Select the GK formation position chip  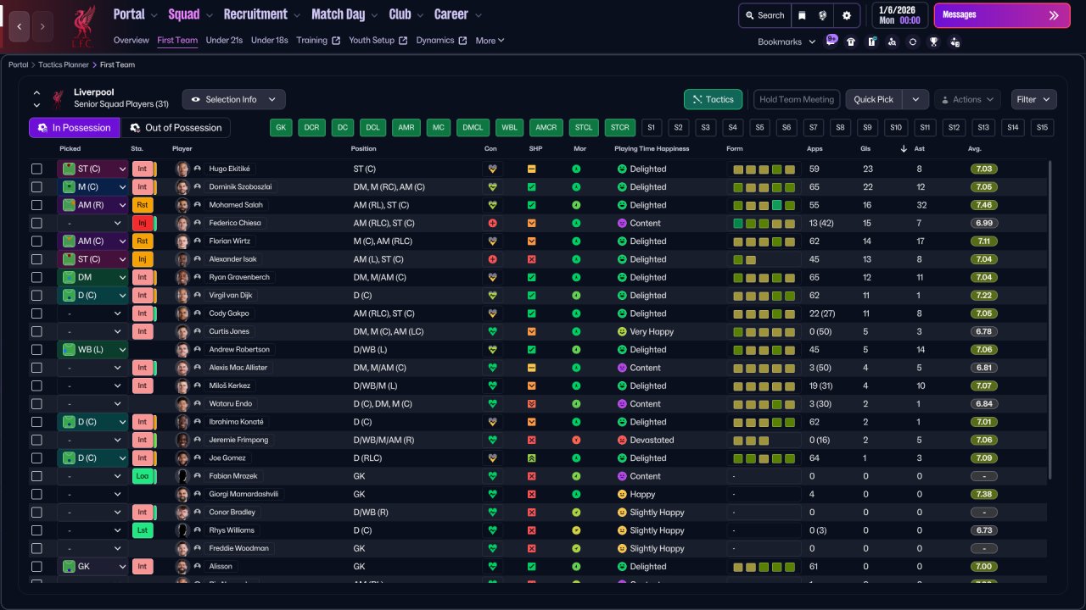point(282,128)
